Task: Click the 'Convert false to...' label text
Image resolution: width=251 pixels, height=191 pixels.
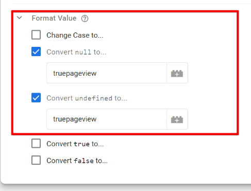Action: [x=77, y=161]
